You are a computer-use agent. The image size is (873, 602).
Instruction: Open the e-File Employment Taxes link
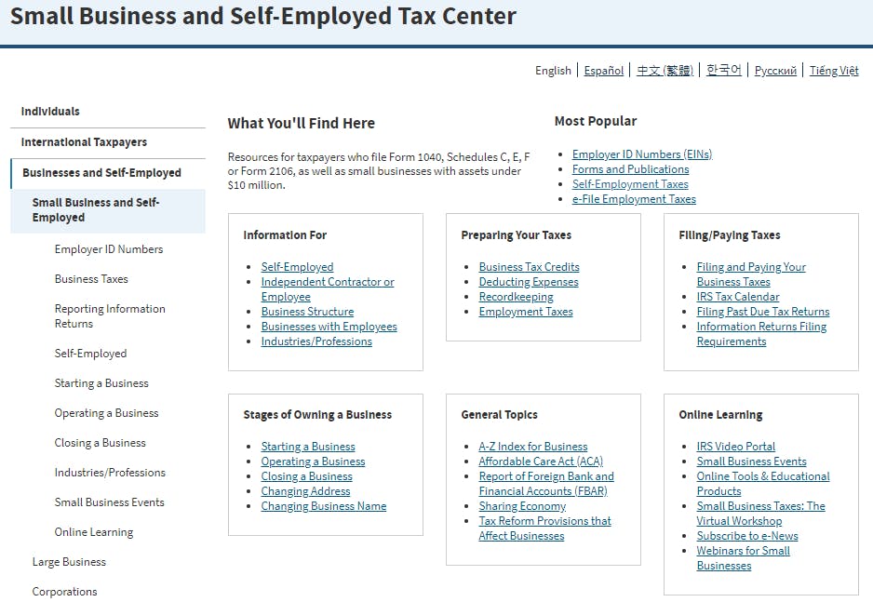[x=634, y=199]
